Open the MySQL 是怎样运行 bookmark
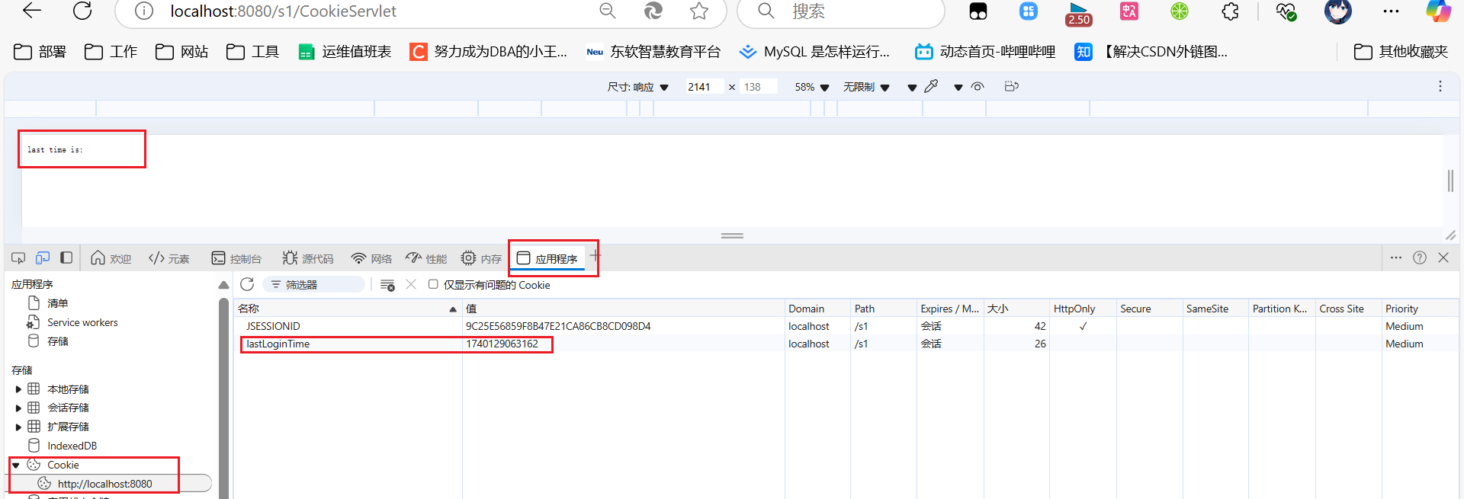 tap(814, 51)
